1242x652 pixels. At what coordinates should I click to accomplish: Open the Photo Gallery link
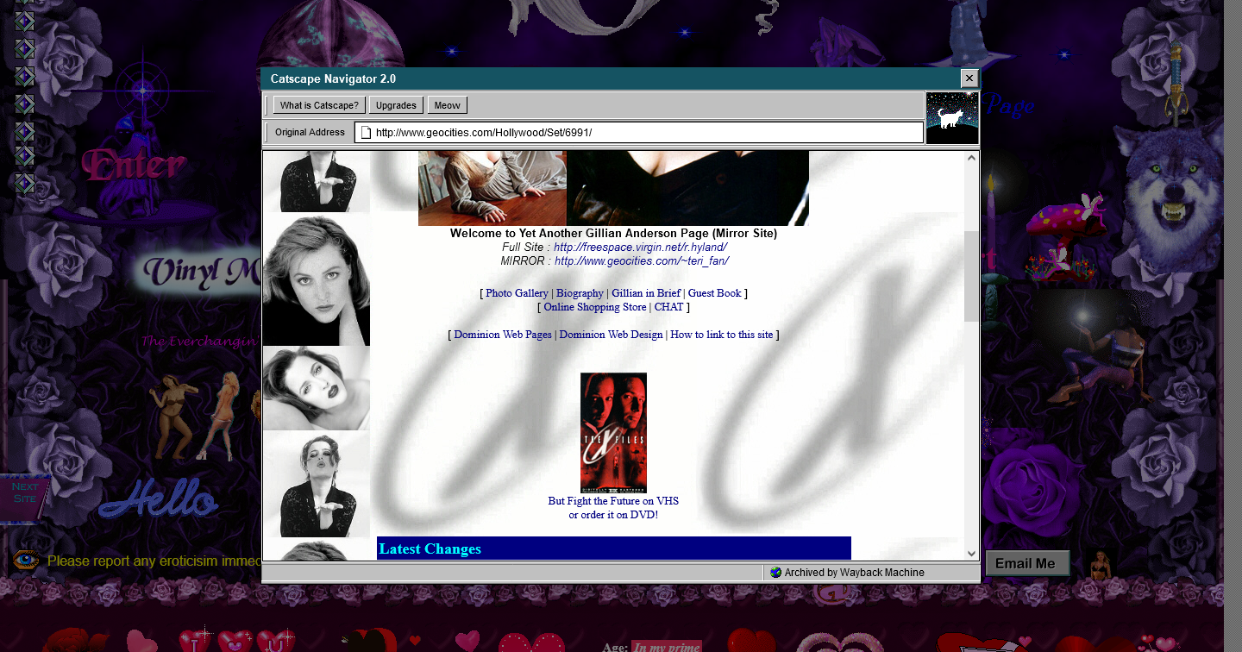(517, 293)
